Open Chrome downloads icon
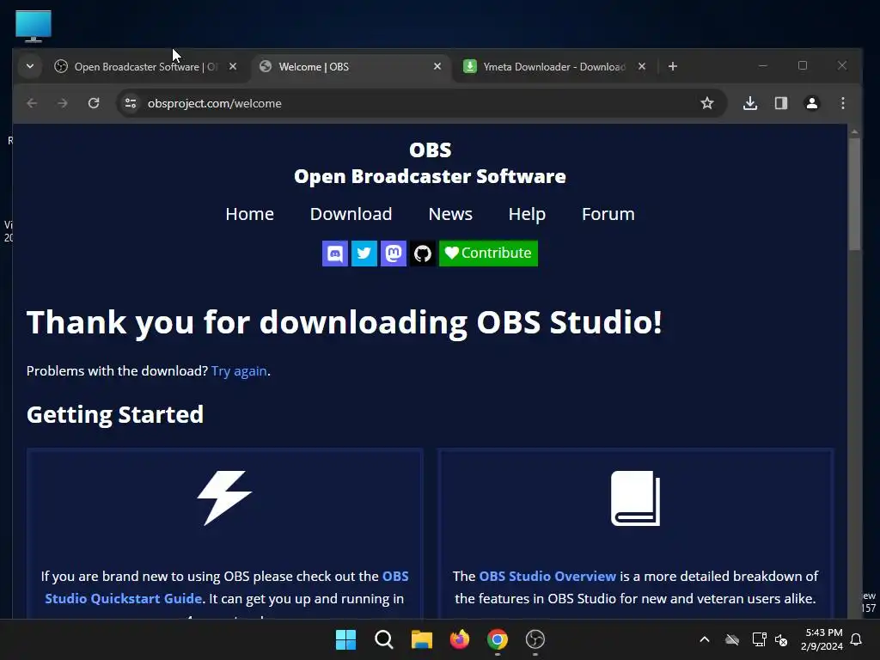 click(x=750, y=103)
